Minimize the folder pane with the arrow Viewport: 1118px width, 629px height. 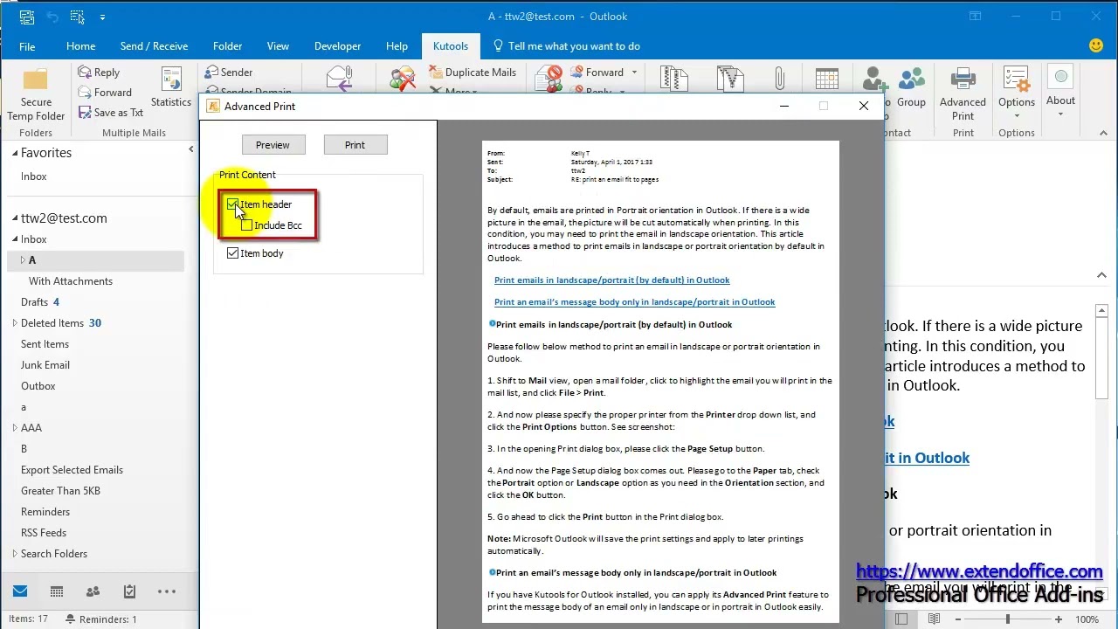tap(191, 149)
